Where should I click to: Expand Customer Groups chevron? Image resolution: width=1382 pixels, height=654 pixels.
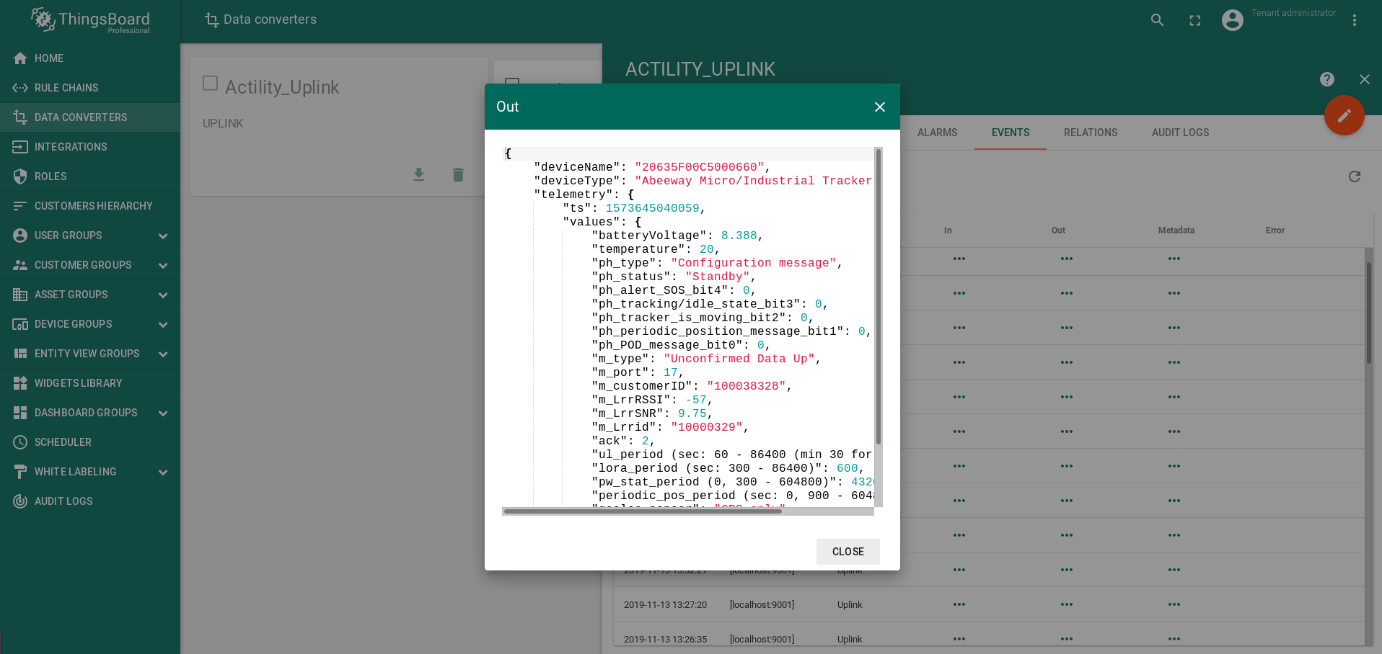click(x=163, y=266)
